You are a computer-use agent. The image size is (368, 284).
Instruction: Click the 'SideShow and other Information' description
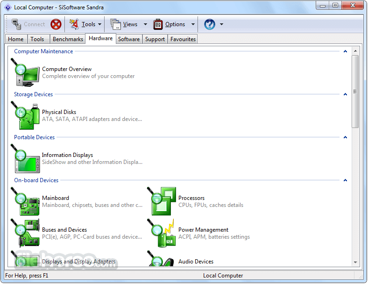coord(92,162)
